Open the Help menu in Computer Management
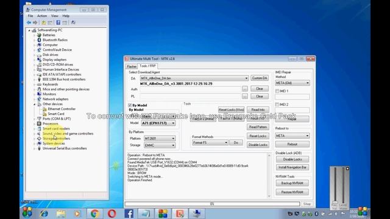 [66, 16]
